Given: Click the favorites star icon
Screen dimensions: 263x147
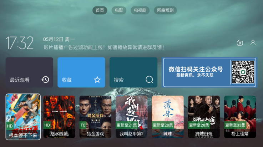Looking at the screenshot, I should [97, 80].
